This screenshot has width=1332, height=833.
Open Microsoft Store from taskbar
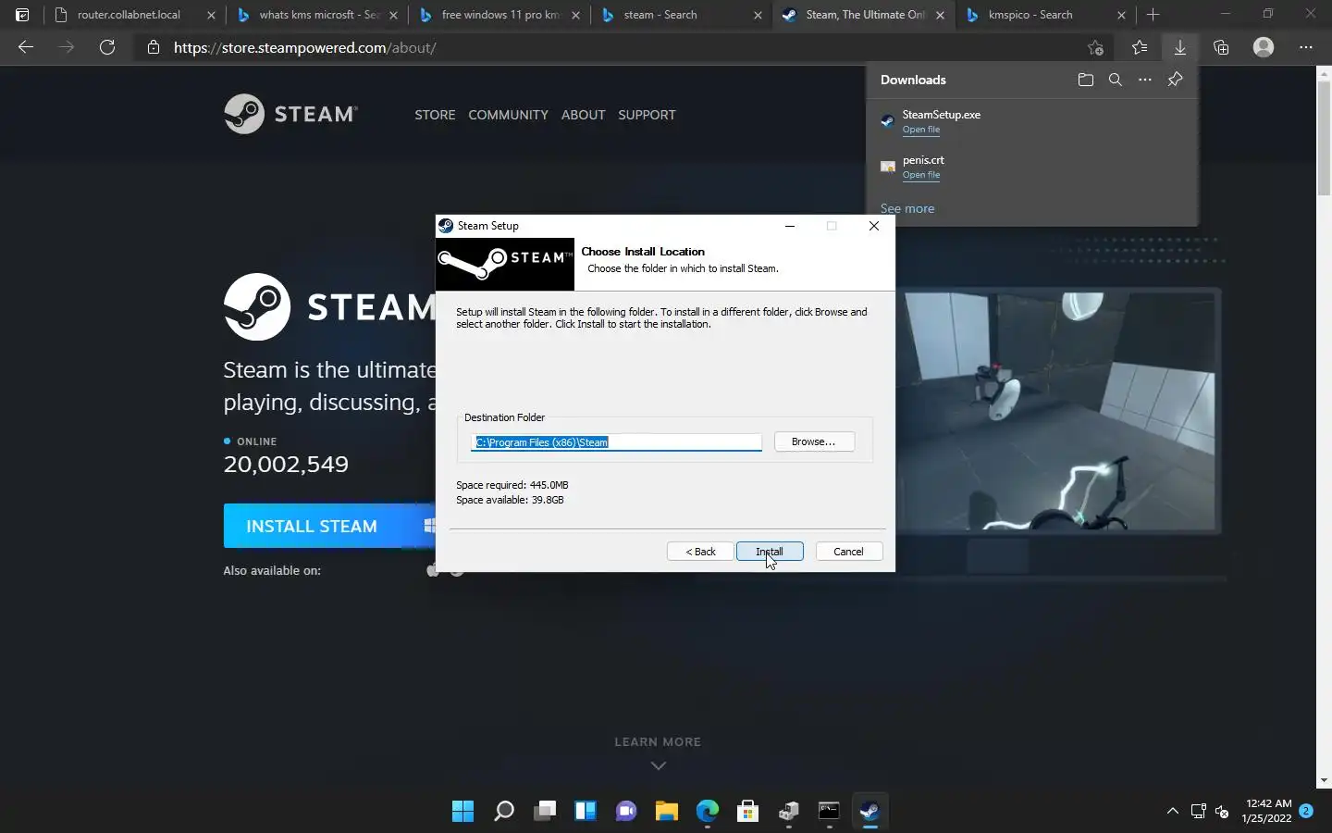747,812
